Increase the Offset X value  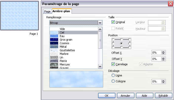coord(163,52)
